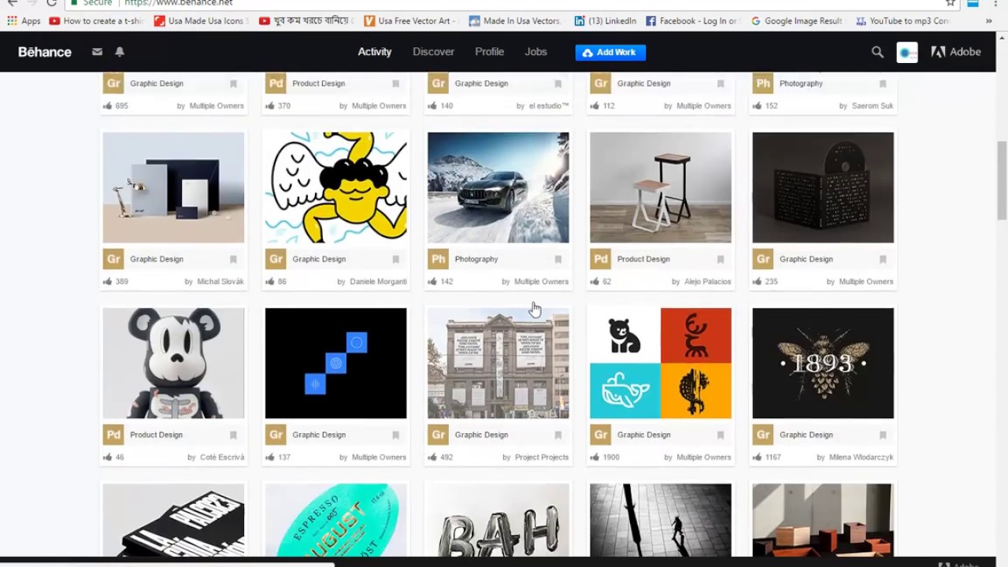Open Coté Escrivá owner link
1008x567 pixels.
pyautogui.click(x=222, y=457)
